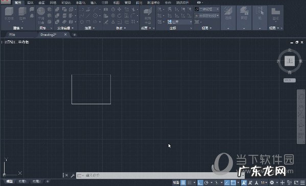Select the Circle draw tool
The width and height of the screenshot is (306, 186).
95,15
